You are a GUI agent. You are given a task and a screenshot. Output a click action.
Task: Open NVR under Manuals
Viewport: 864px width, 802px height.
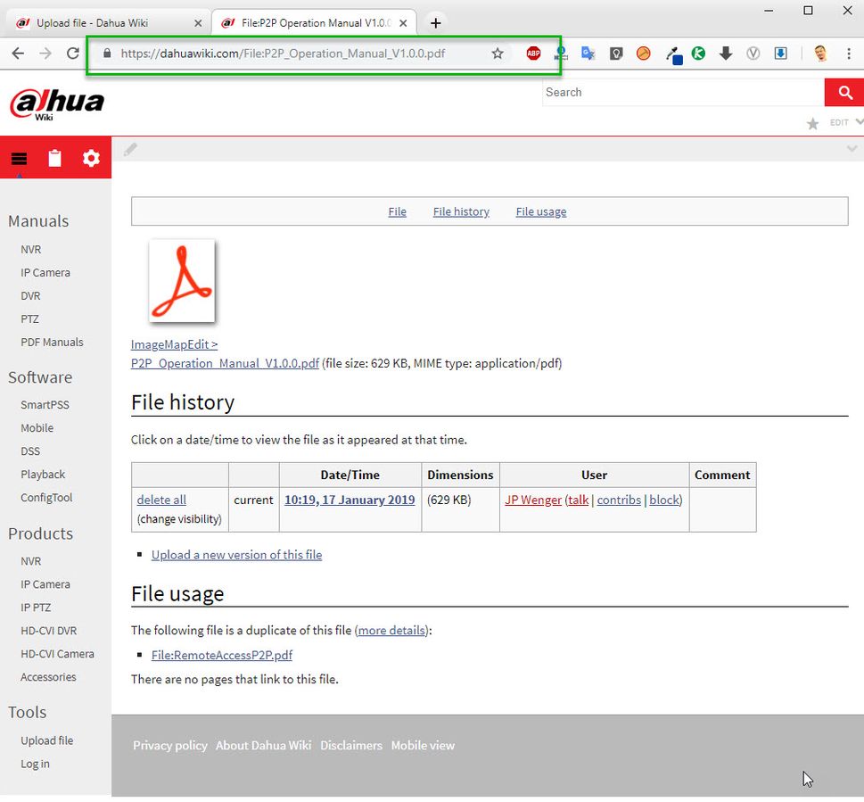pyautogui.click(x=31, y=250)
